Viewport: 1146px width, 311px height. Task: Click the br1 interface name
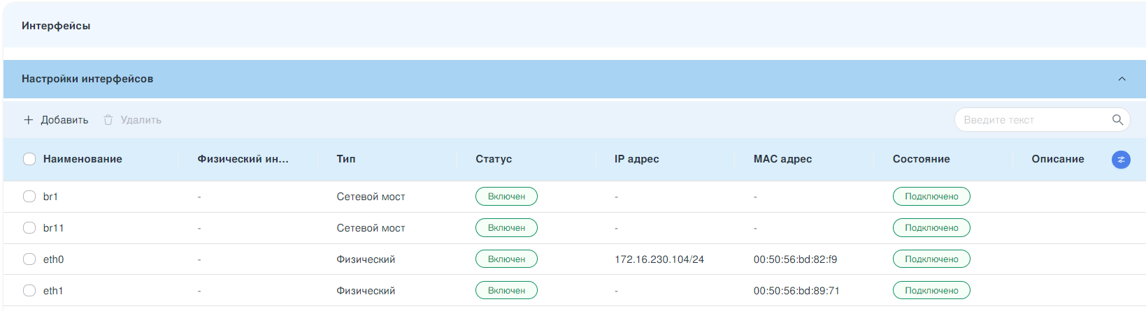click(50, 197)
